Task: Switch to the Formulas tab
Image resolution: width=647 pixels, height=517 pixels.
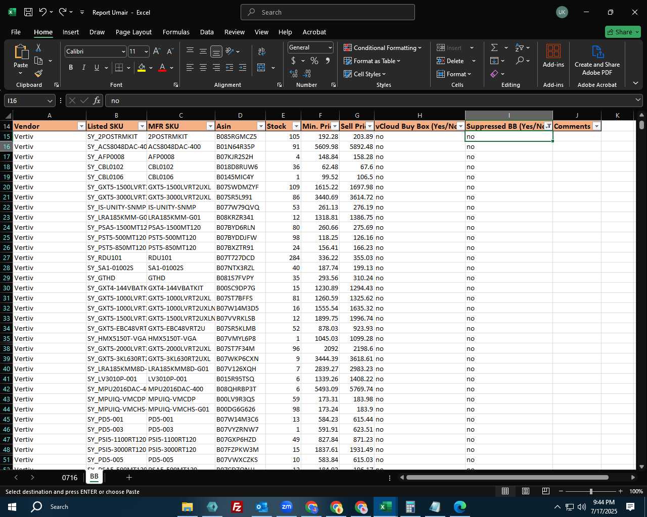Action: [x=176, y=32]
